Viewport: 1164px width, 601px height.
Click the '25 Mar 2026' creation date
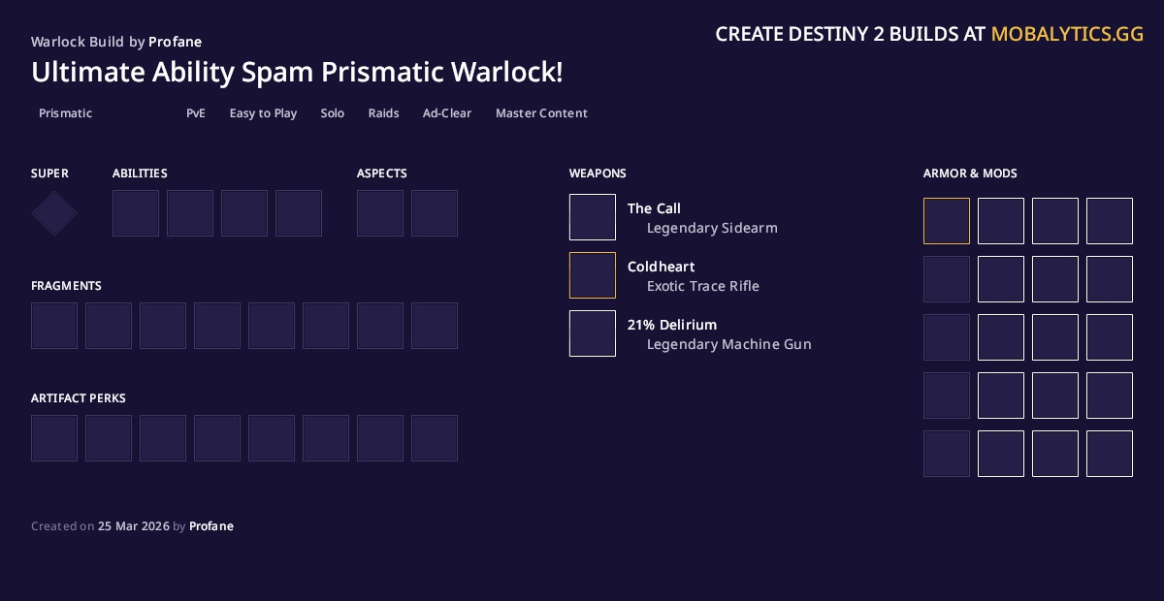pos(134,526)
